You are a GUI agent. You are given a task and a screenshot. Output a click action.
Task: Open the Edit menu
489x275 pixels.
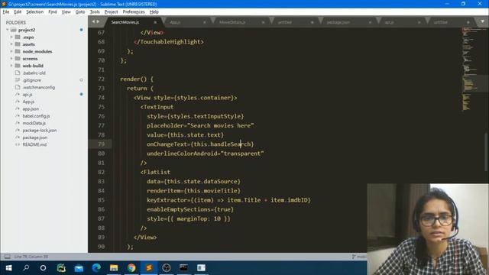tap(18, 12)
